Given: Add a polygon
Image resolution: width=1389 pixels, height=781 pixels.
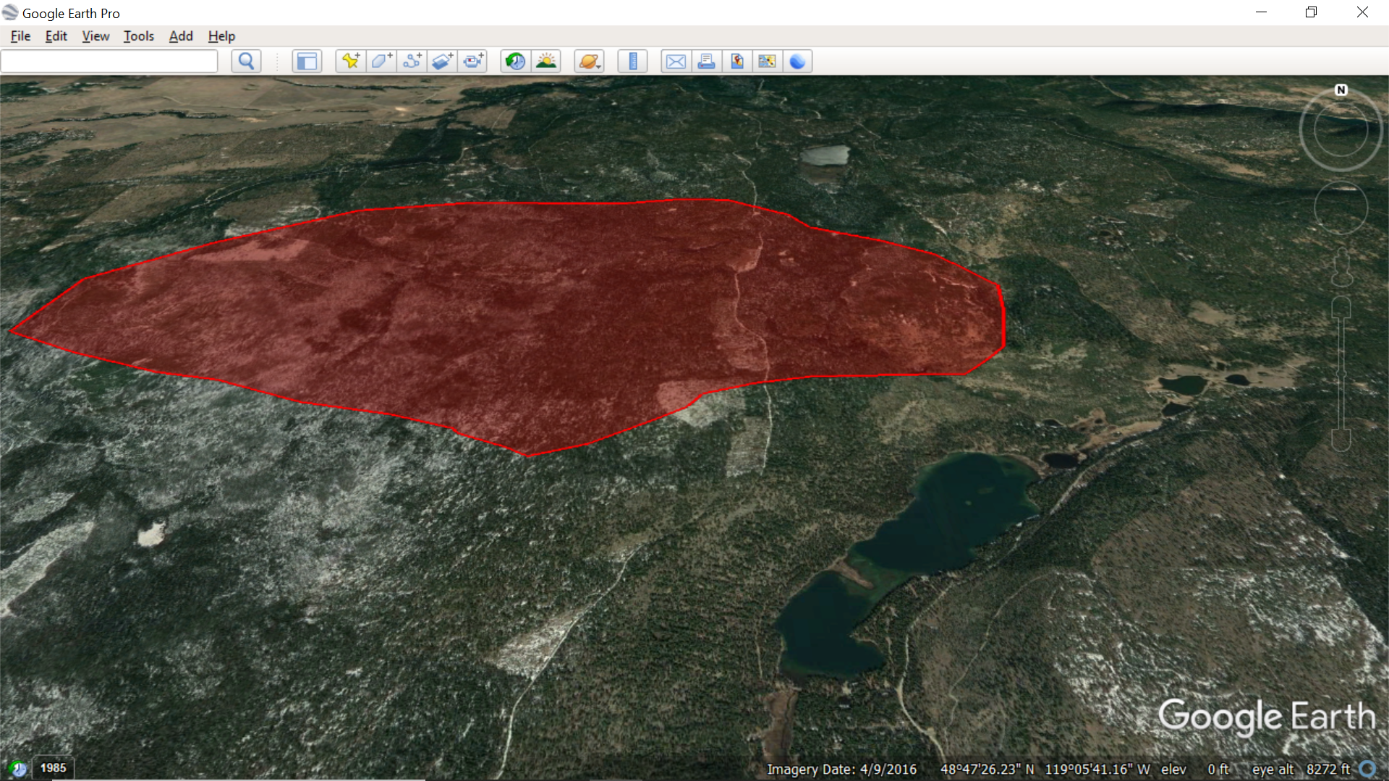Looking at the screenshot, I should 381,61.
